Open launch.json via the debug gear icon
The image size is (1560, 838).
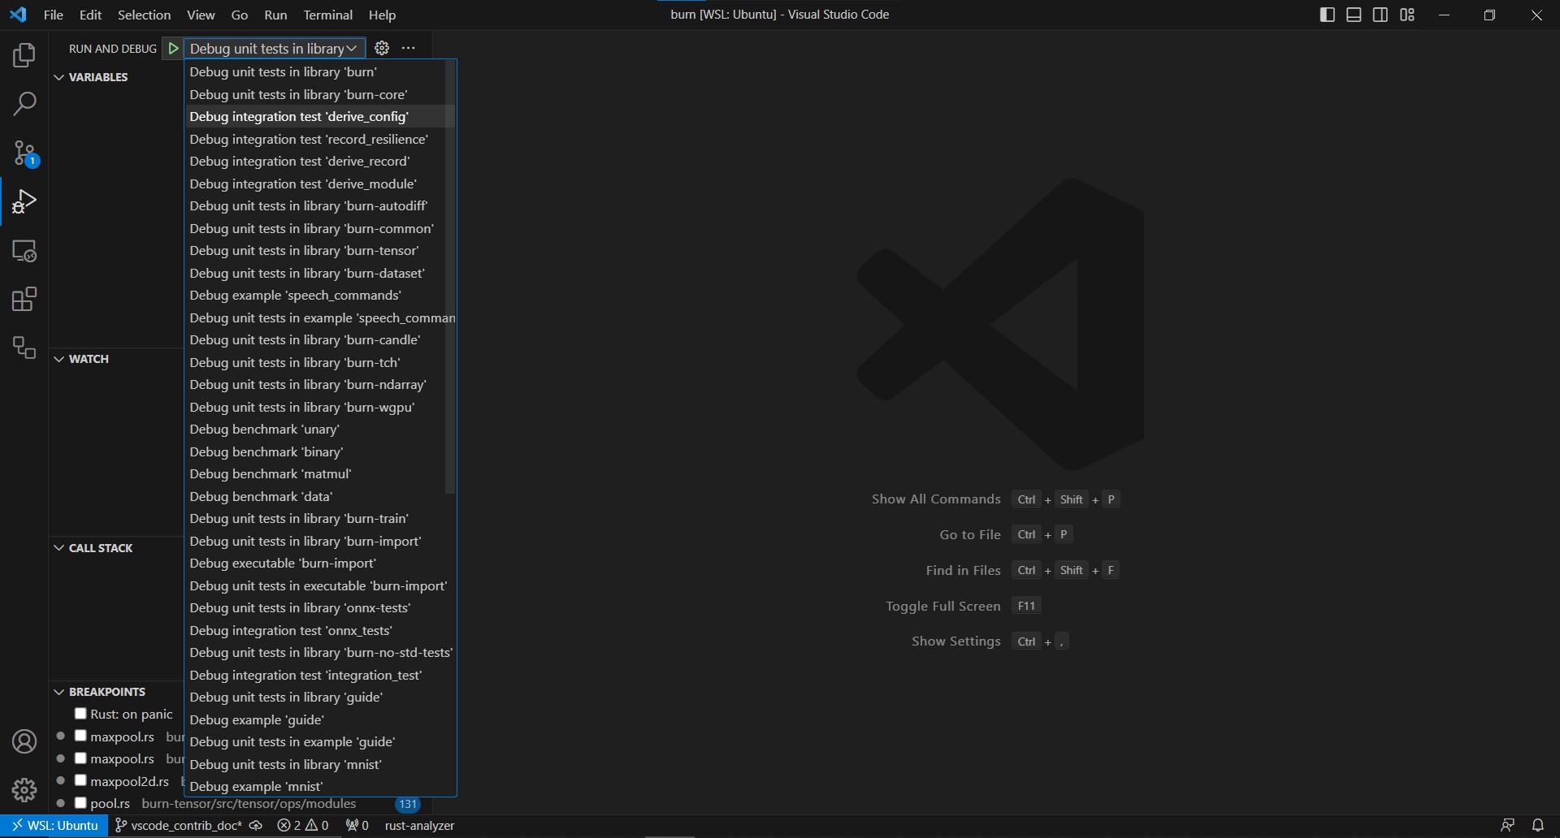tap(382, 48)
